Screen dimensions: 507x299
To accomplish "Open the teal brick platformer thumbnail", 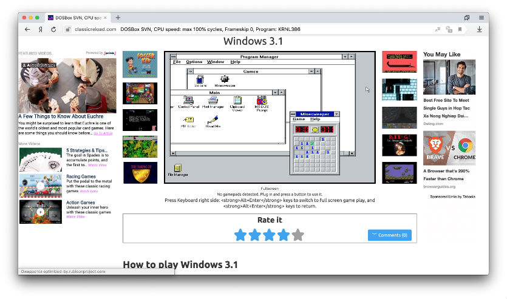I will [x=400, y=89].
